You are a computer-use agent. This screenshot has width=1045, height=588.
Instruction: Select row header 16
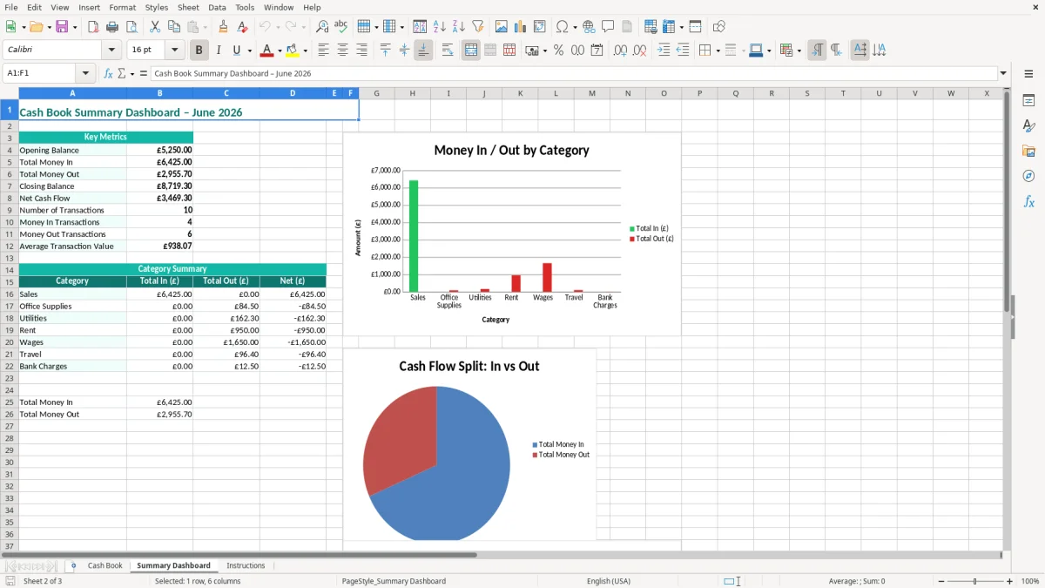coord(10,294)
